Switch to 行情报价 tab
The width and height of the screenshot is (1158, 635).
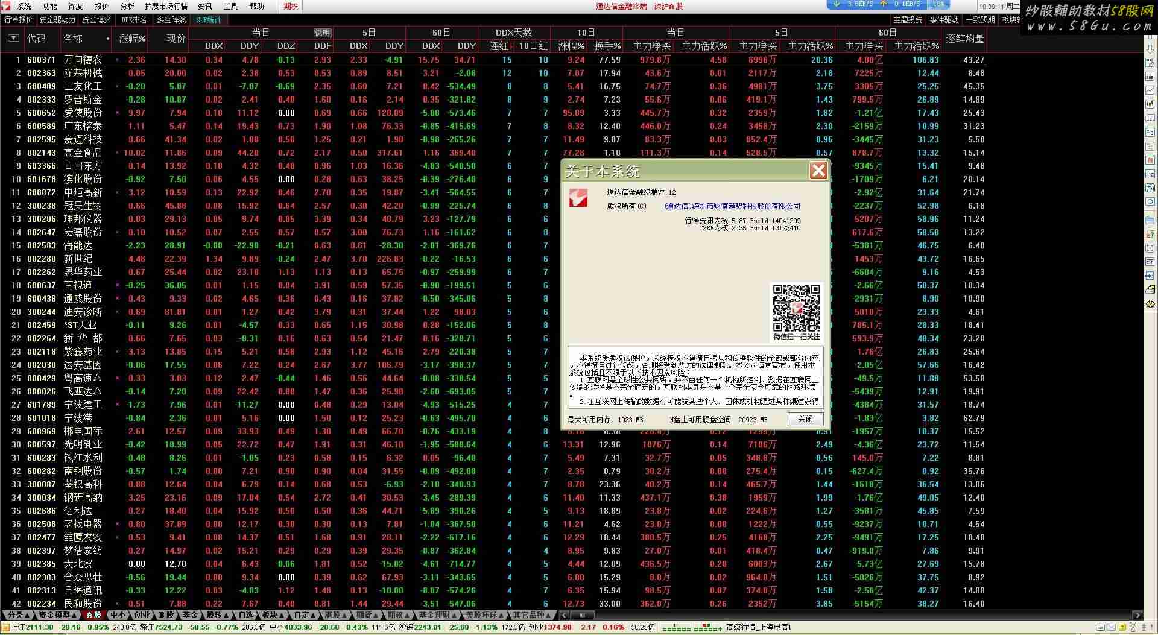pos(19,20)
